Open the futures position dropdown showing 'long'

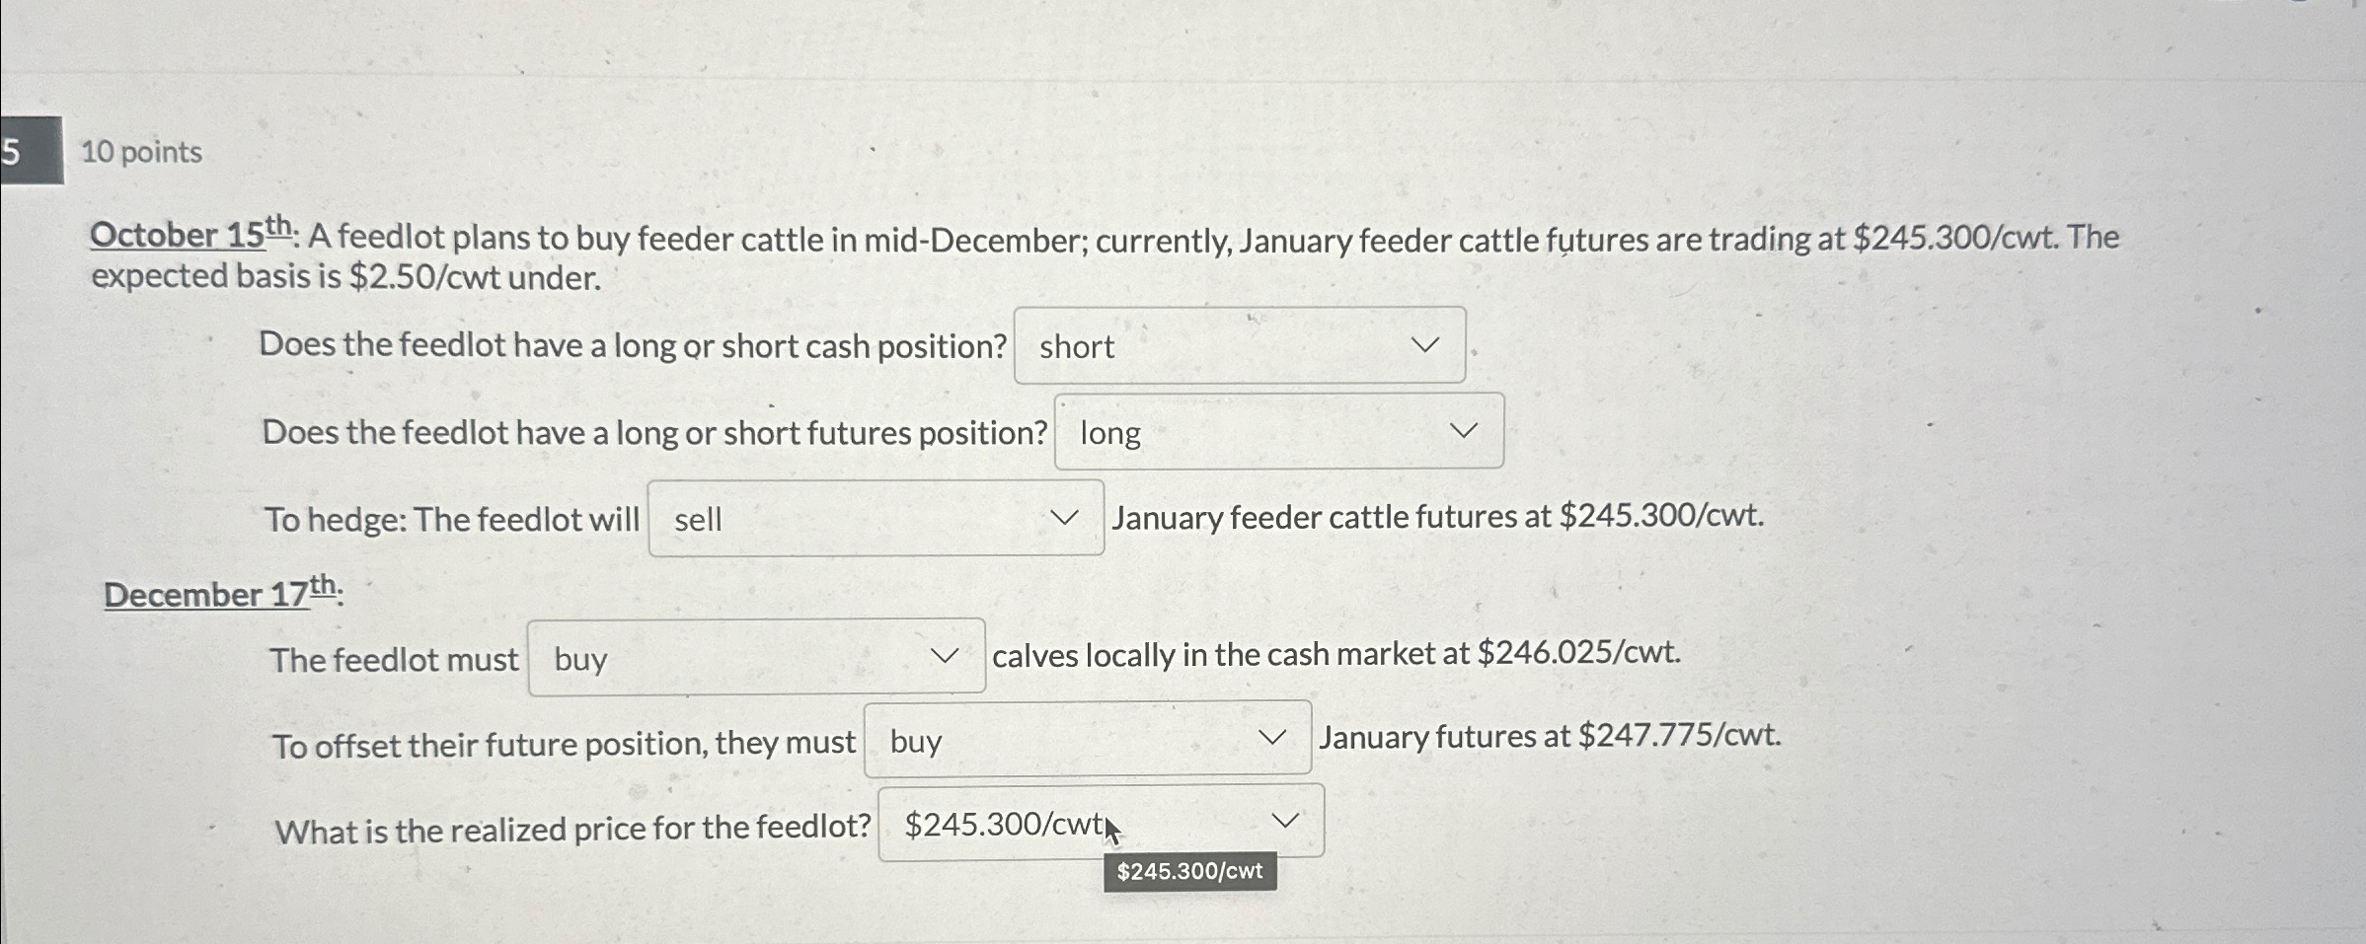pyautogui.click(x=1277, y=431)
